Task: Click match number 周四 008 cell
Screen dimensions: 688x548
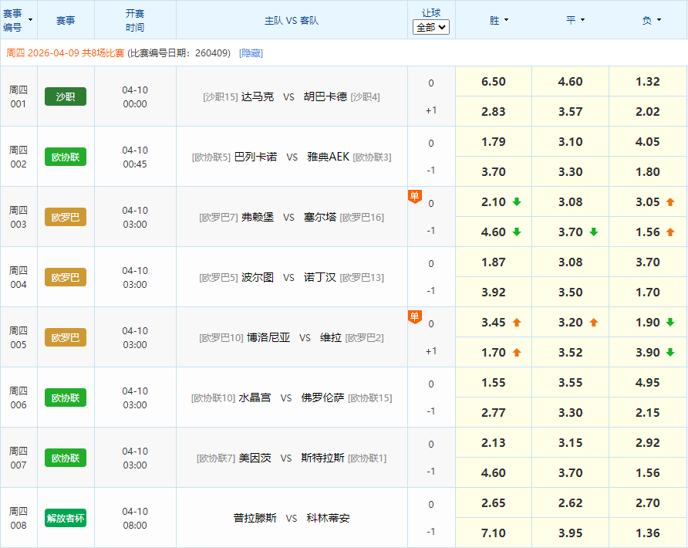Action: (19, 518)
